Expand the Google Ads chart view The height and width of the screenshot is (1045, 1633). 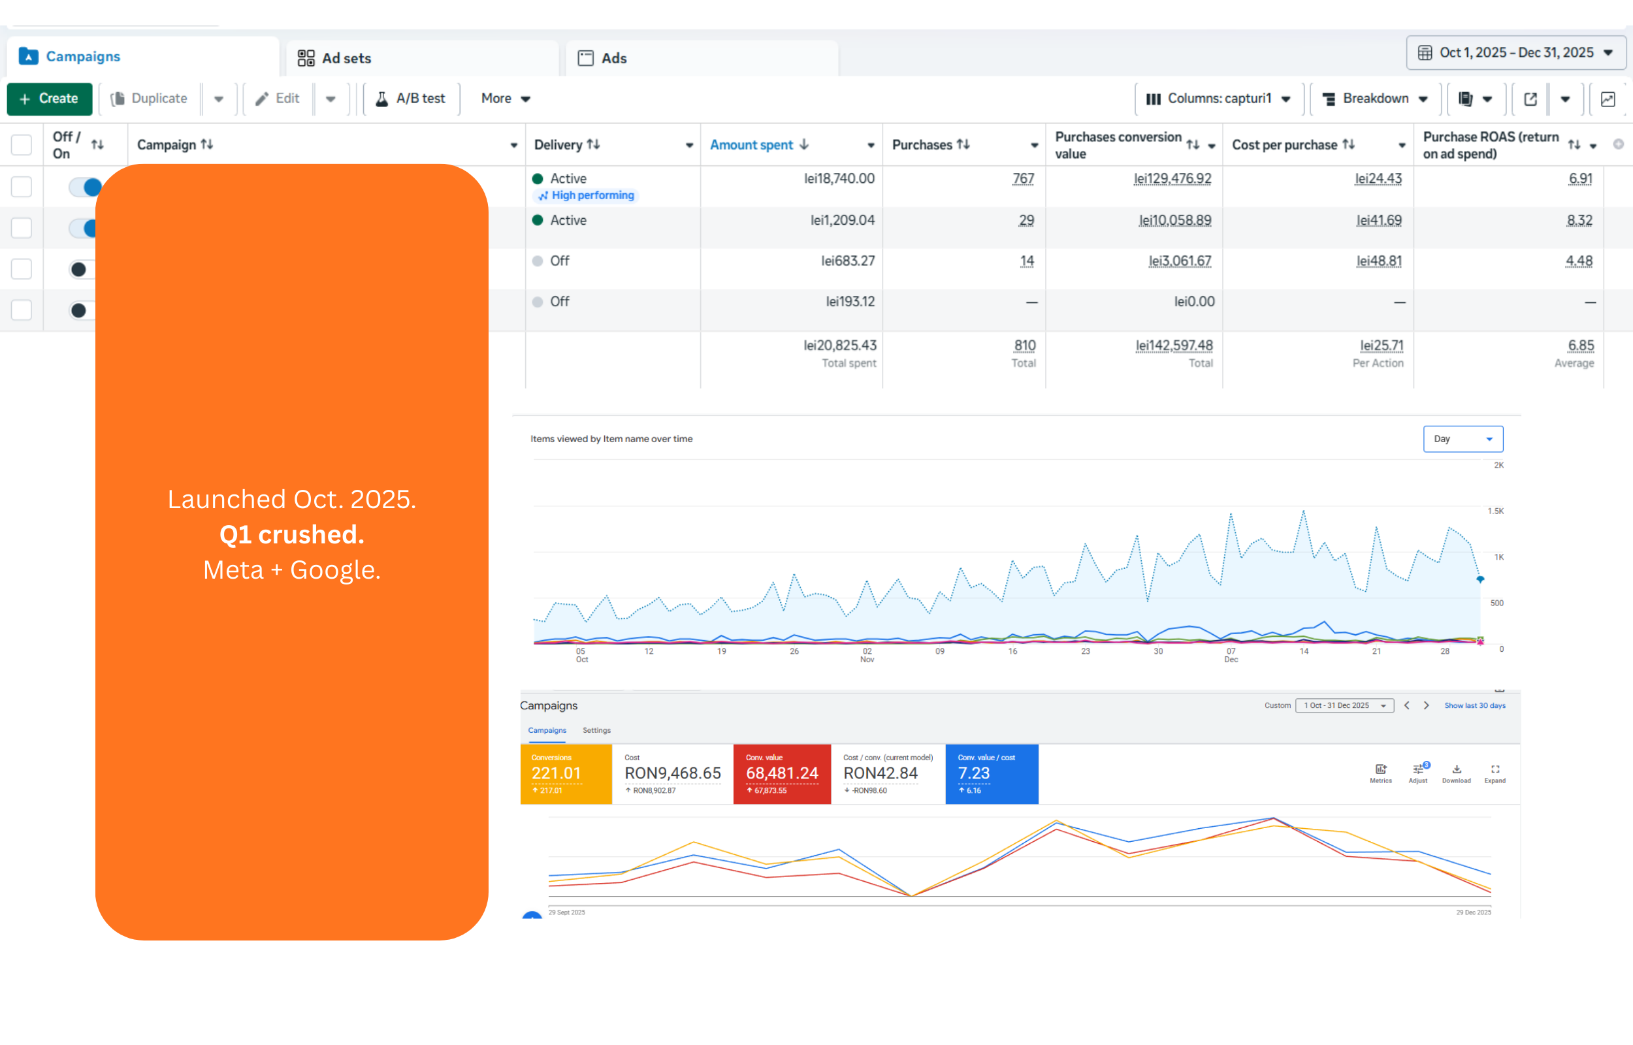tap(1495, 770)
